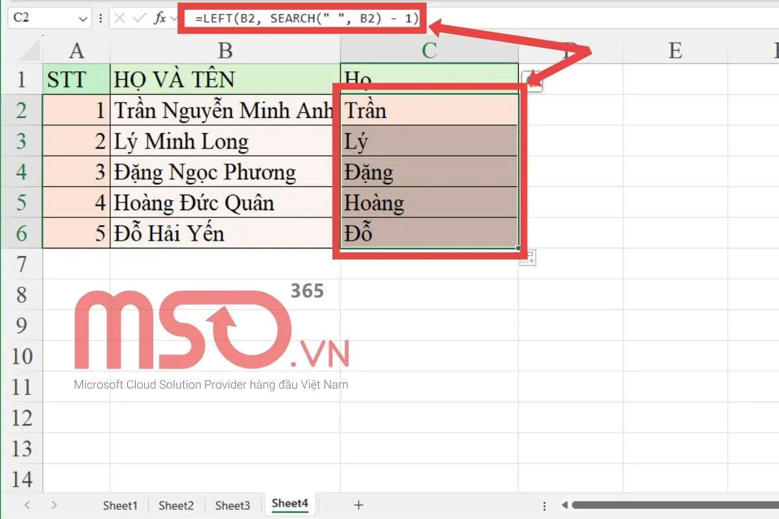Screen dimensions: 779x519
Task: Click the previous-sheet navigation arrow
Action: click(27, 505)
